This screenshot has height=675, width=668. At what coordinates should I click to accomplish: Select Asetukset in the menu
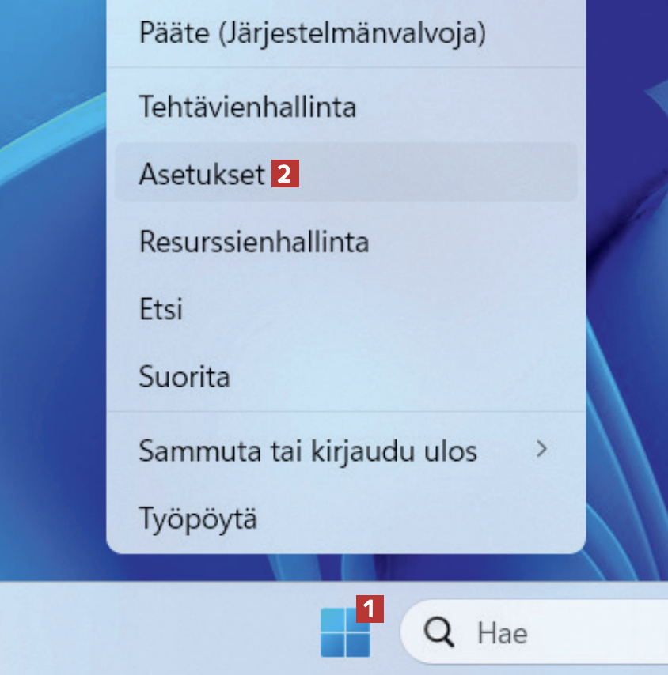click(202, 174)
